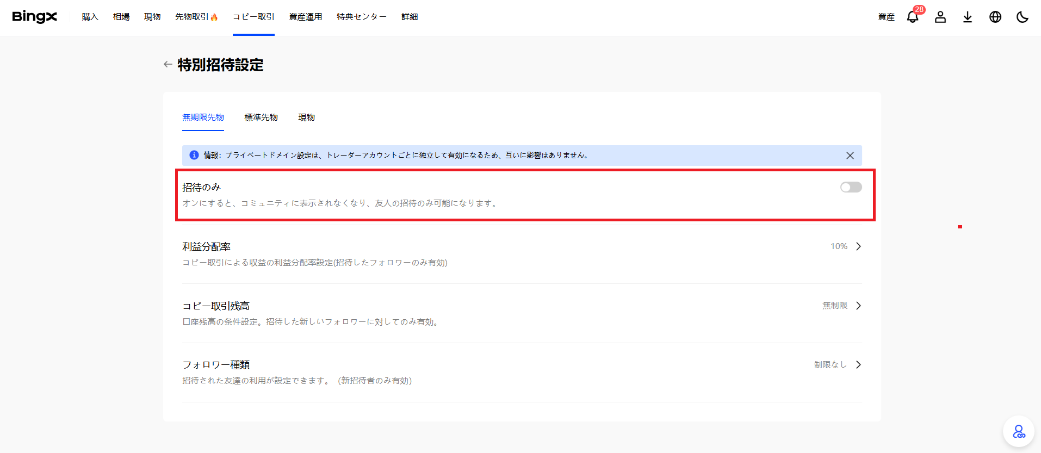
Task: Click the blue info icon in banner
Action: tap(194, 155)
